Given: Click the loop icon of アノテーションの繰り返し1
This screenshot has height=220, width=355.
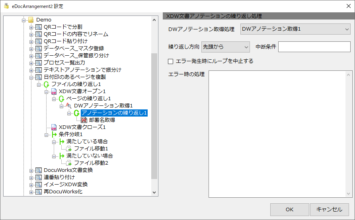Looking at the screenshot, I should [77, 113].
